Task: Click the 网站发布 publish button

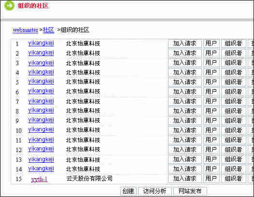Action: point(190,191)
